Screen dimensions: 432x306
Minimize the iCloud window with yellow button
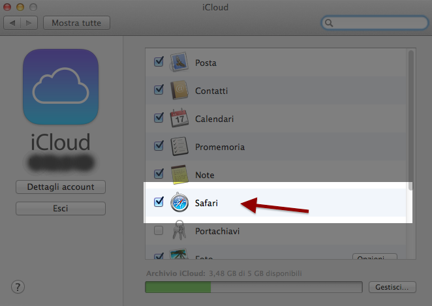tap(20, 7)
